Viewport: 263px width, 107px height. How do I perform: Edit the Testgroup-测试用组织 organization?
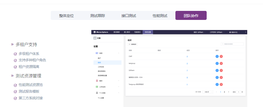[217, 84]
